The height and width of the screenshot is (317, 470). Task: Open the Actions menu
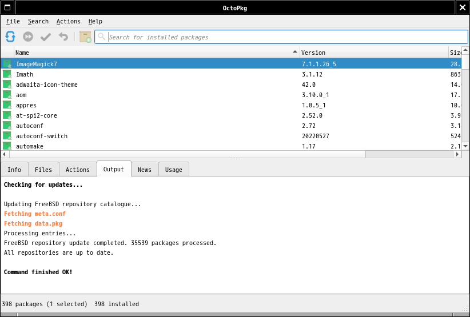coord(68,21)
